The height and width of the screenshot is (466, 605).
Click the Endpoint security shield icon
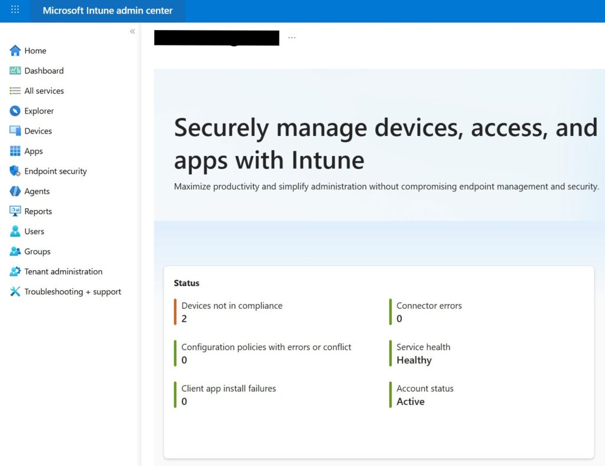click(15, 171)
